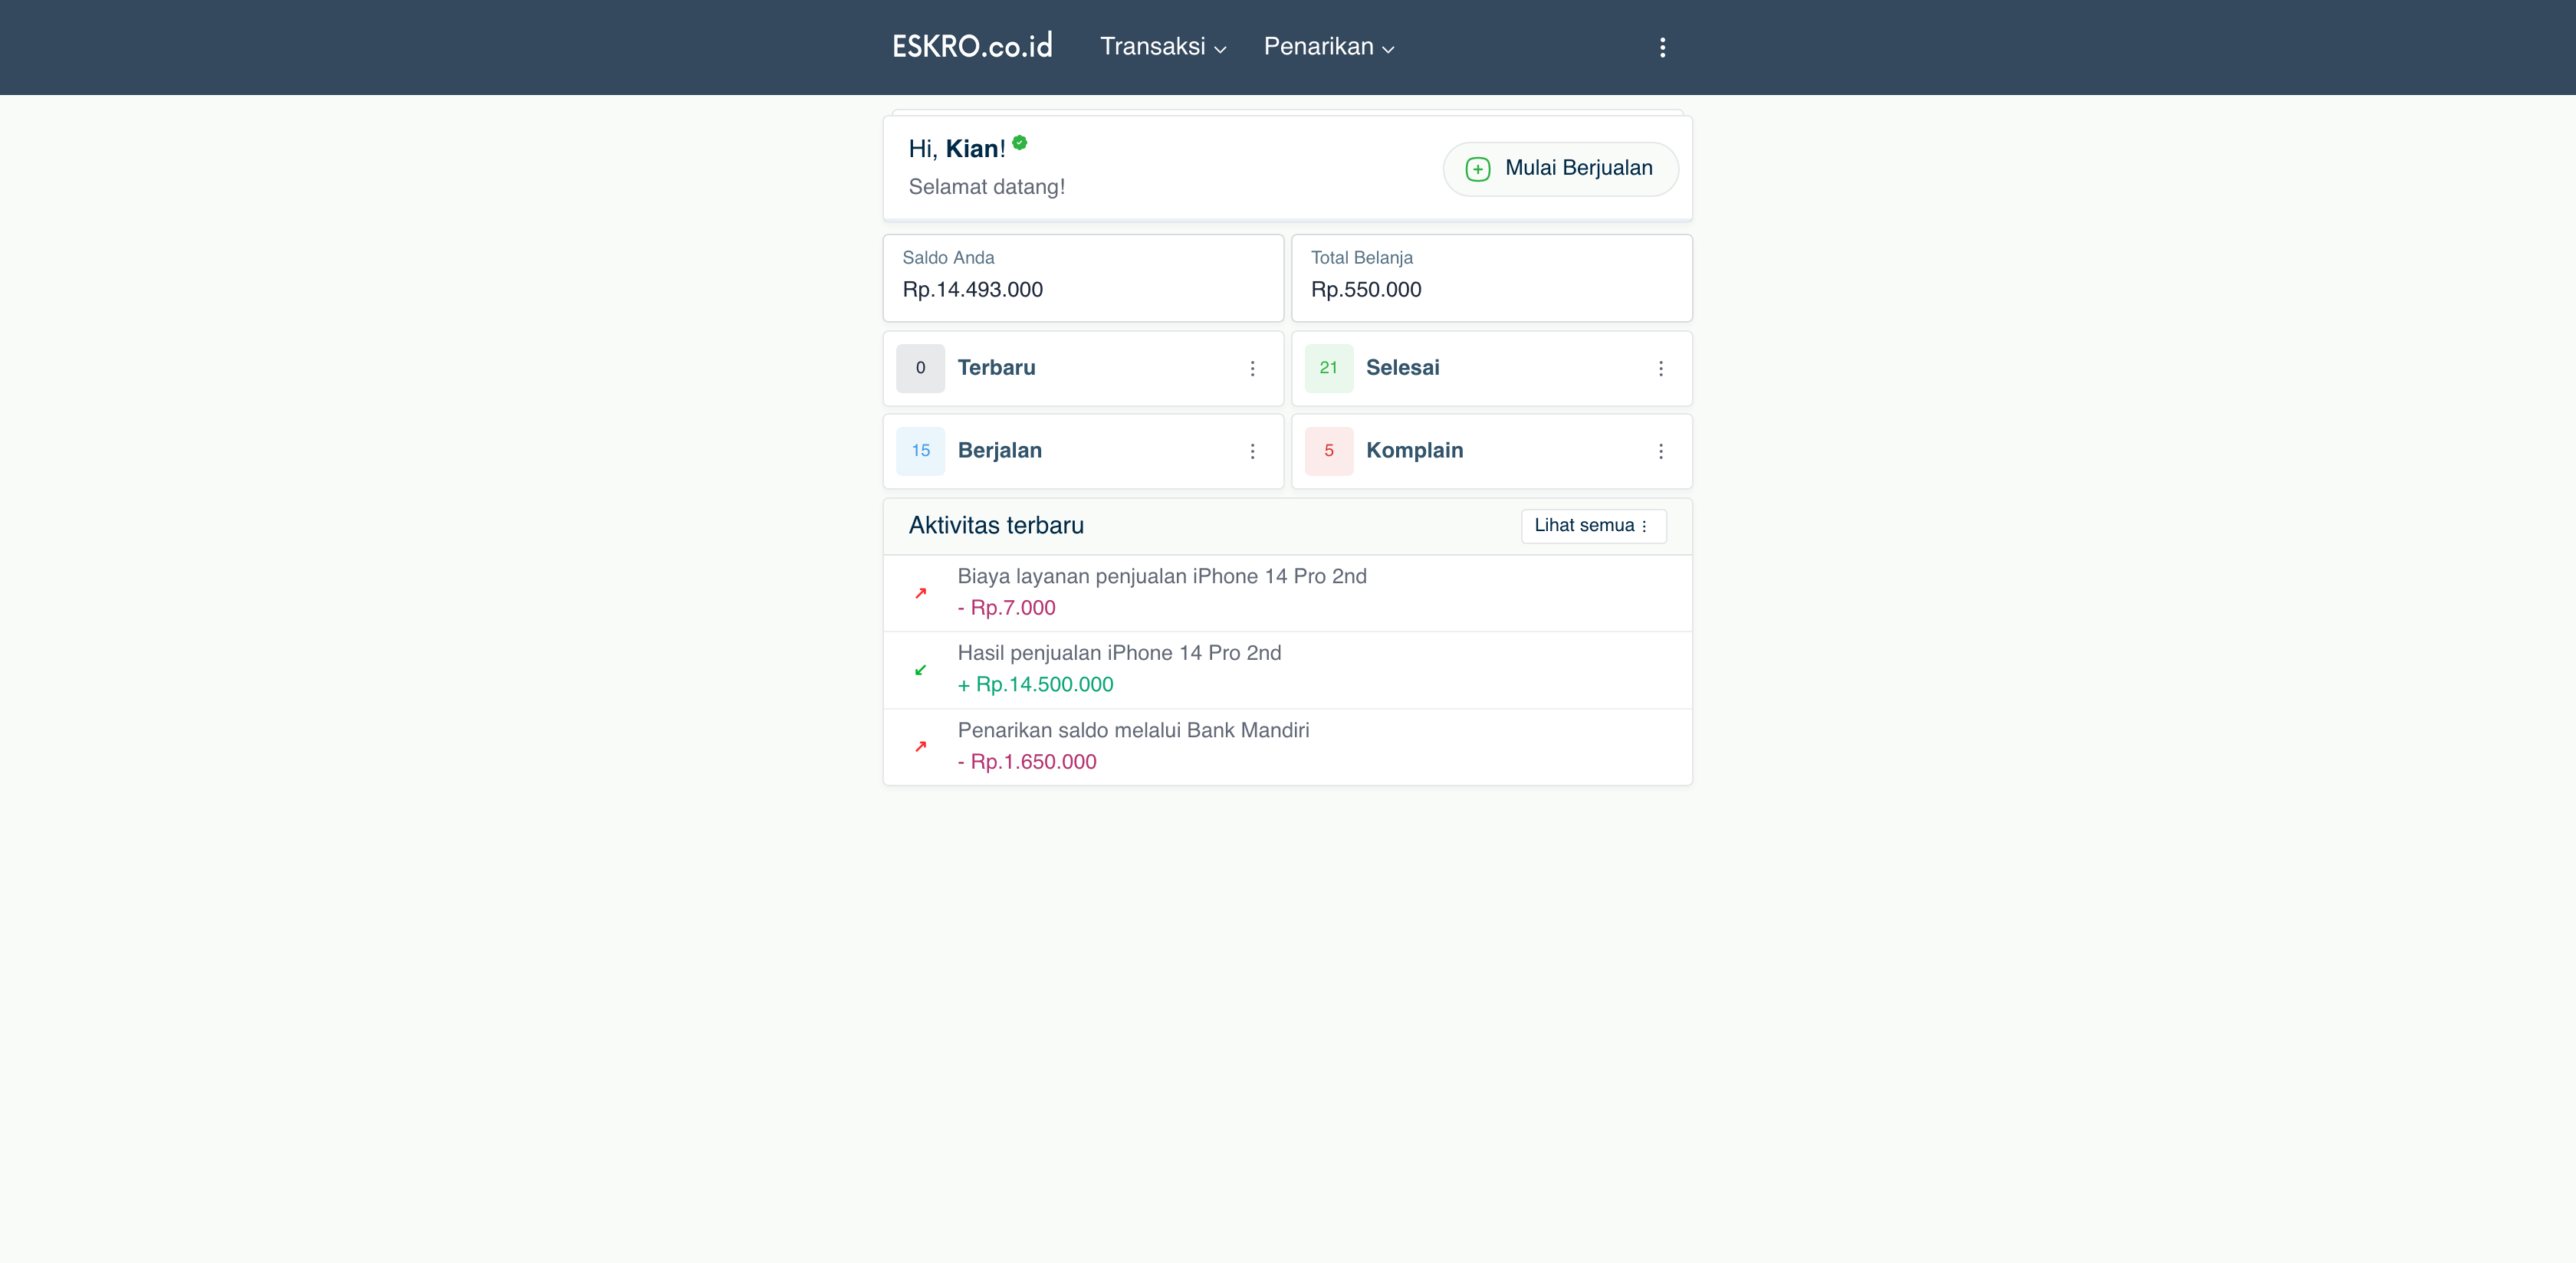Click the red arrow next to Biaya layanan
The image size is (2576, 1263).
point(920,593)
